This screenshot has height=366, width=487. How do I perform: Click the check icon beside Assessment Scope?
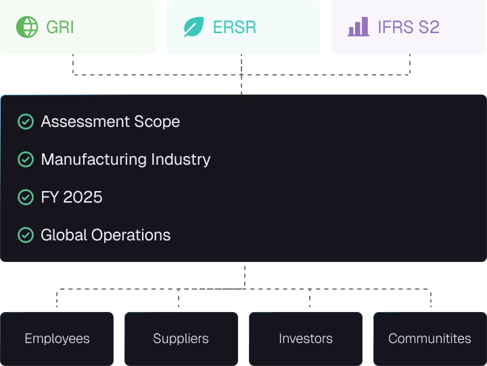[x=26, y=122]
